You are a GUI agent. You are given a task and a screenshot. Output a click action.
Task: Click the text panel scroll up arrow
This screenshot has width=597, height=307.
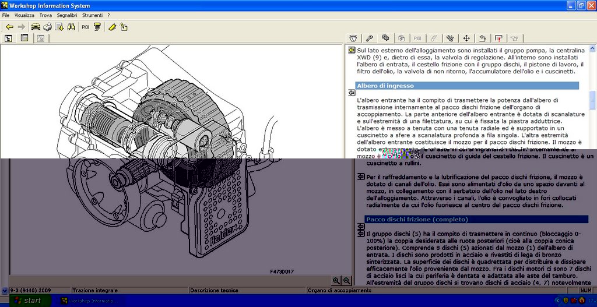pyautogui.click(x=592, y=48)
